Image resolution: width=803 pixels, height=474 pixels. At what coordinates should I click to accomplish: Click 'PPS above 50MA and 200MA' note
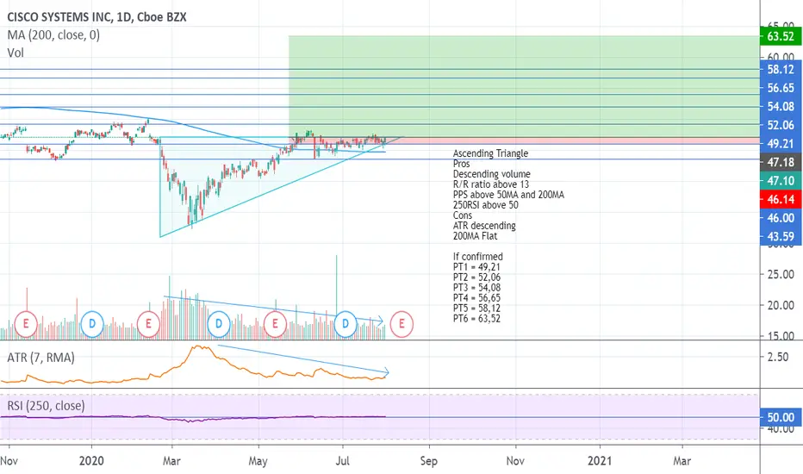pos(508,195)
